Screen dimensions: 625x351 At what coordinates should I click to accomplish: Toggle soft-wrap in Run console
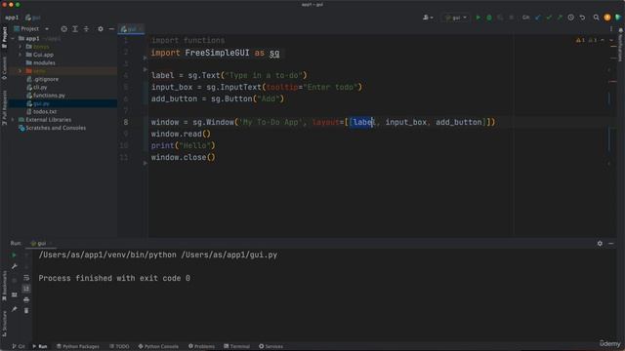26,277
